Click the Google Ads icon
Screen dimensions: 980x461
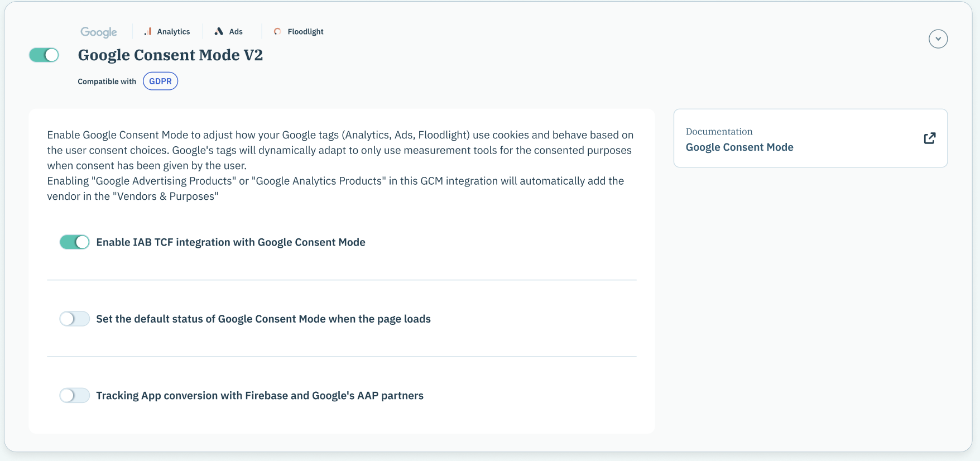coord(219,32)
